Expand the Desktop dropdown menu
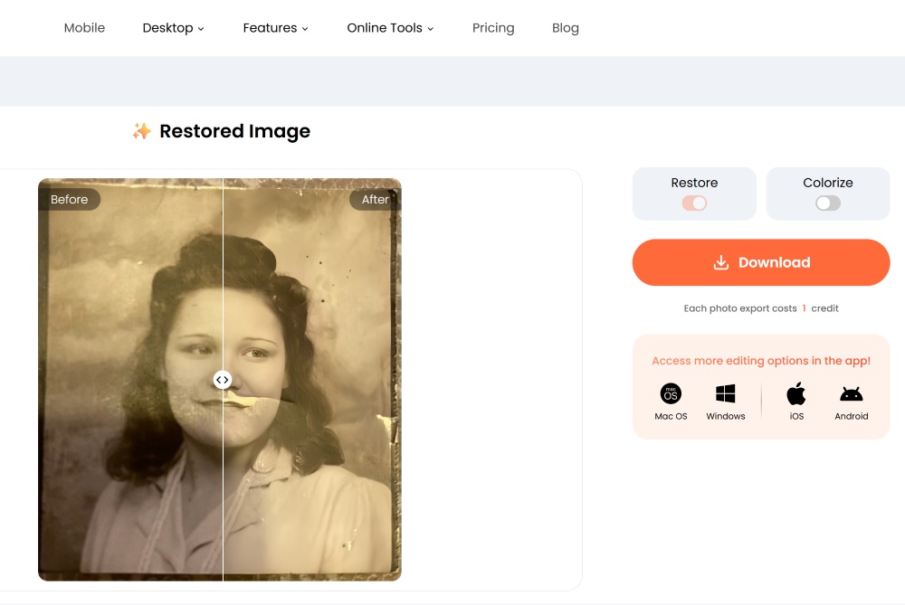Screen dimensions: 905x605 [x=173, y=28]
